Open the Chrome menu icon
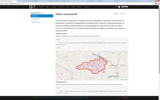Image resolution: width=160 pixels, height=100 pixels. [x=159, y=4]
